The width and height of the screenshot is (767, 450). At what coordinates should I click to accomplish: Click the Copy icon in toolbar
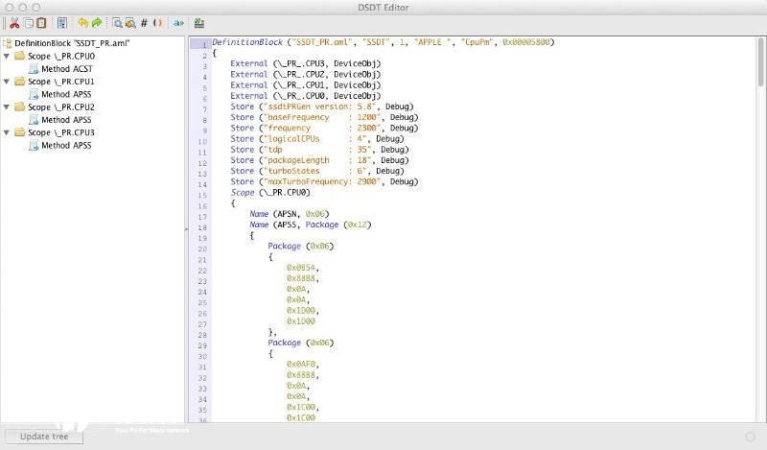[x=29, y=22]
